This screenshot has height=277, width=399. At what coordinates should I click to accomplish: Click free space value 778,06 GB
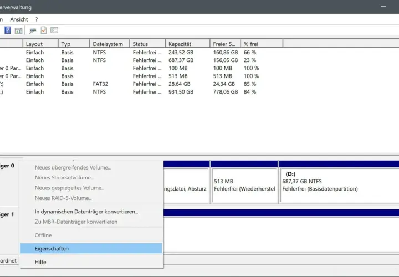[x=226, y=92]
